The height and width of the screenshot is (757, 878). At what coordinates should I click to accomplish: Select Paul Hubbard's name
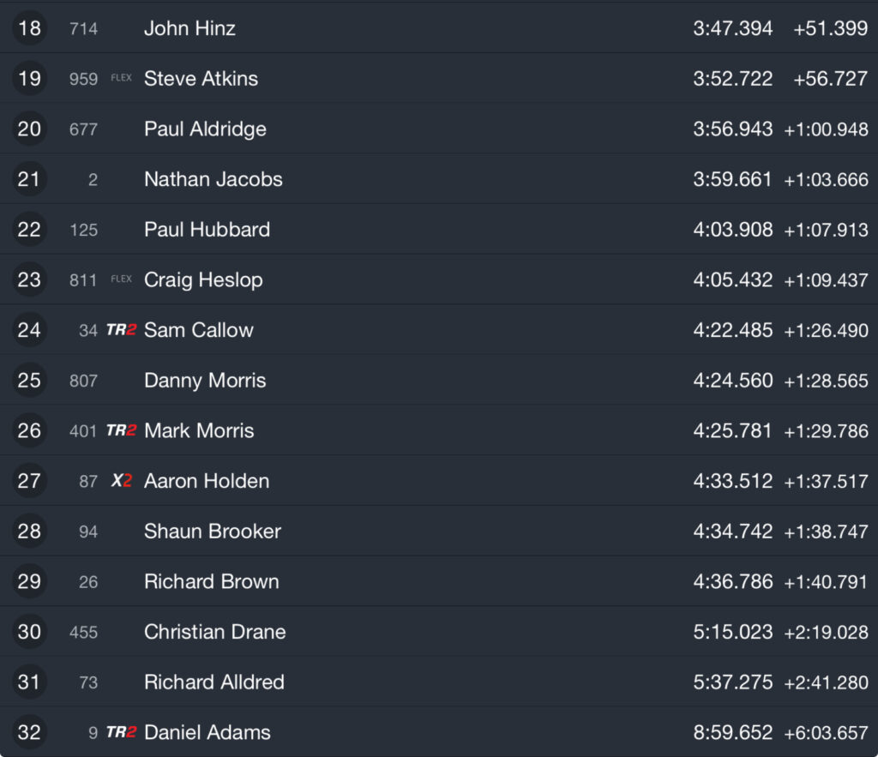(207, 230)
